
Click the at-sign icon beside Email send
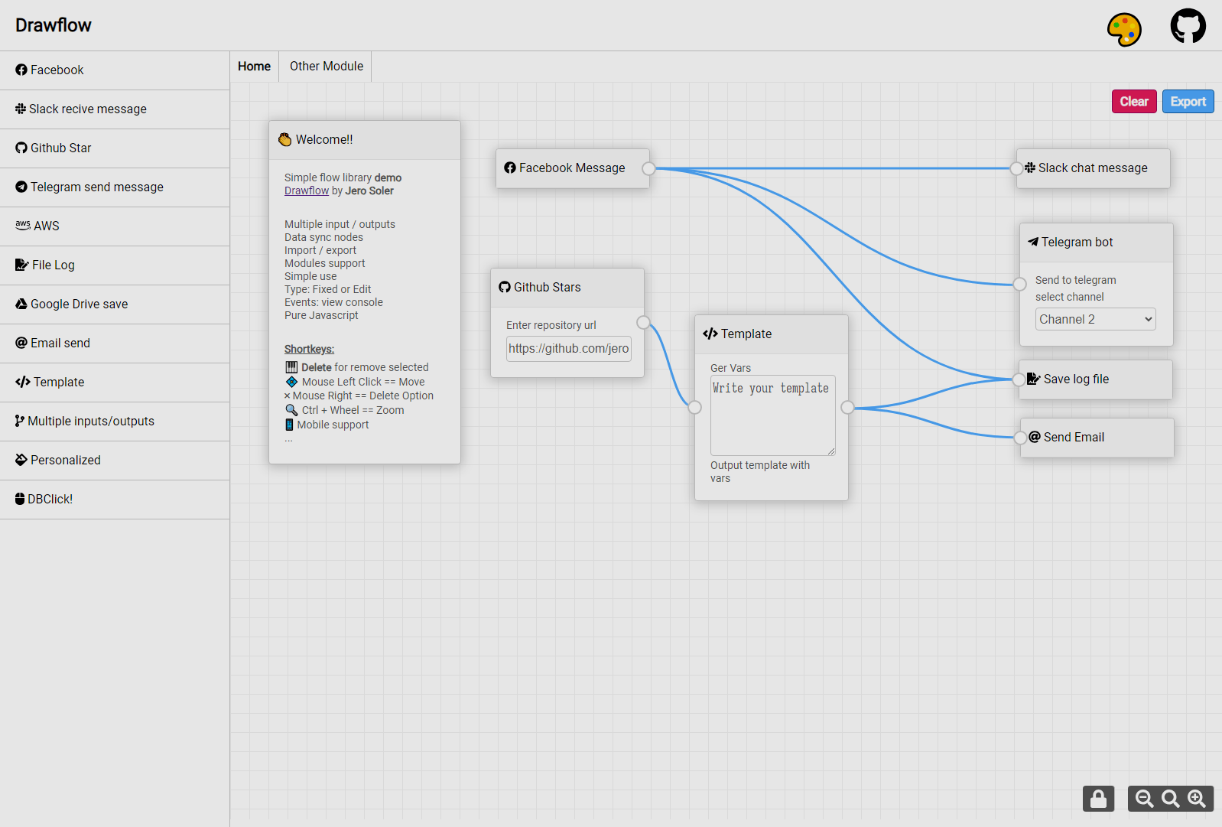pyautogui.click(x=21, y=343)
